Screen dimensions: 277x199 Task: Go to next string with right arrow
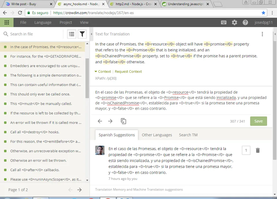[x=110, y=121]
